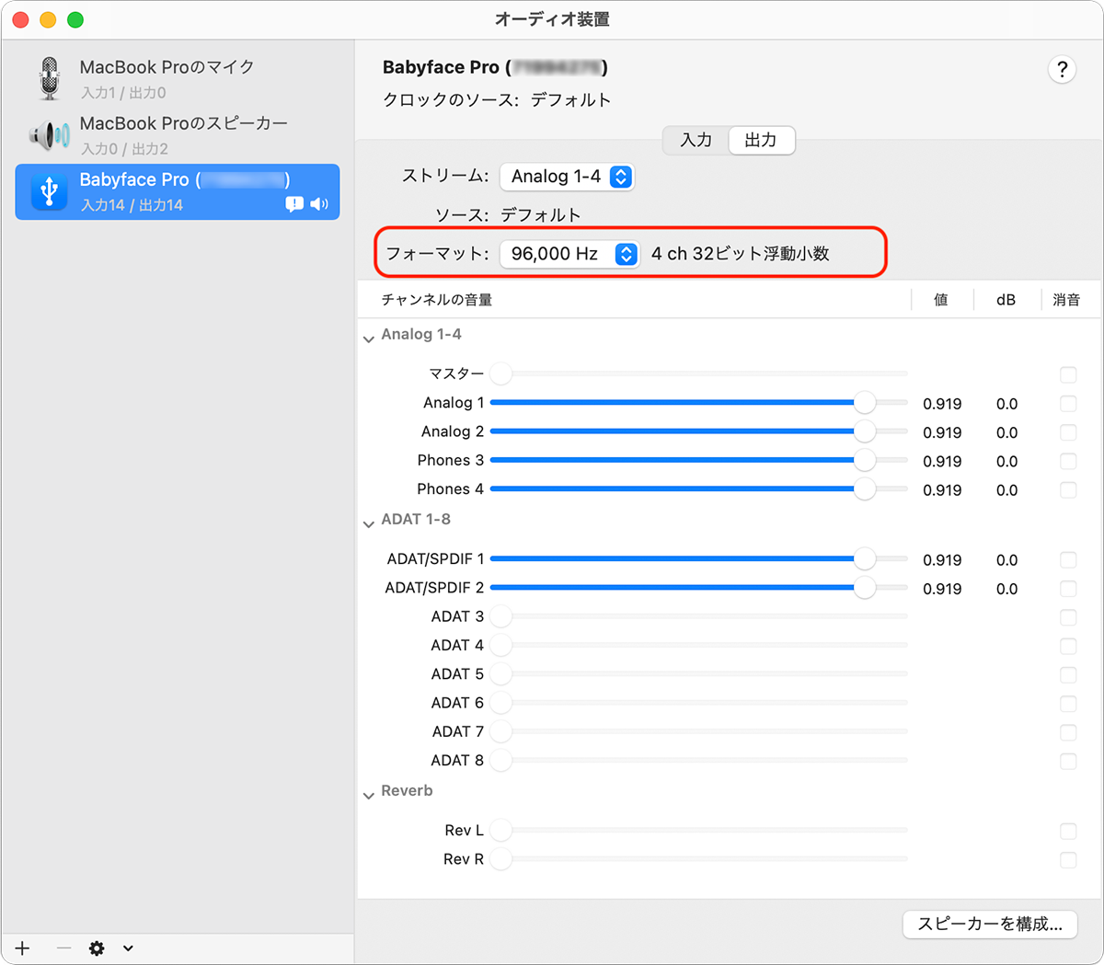Click the help question mark button
Screen dimensions: 1104x965
pos(1062,70)
